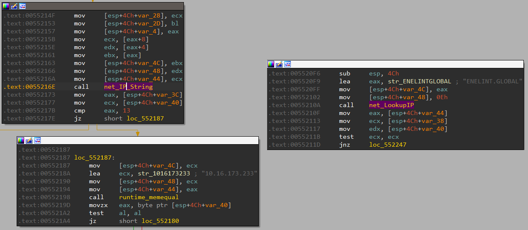Click third header icon on net_LookupIP block
This screenshot has height=230, width=528.
[288, 64]
